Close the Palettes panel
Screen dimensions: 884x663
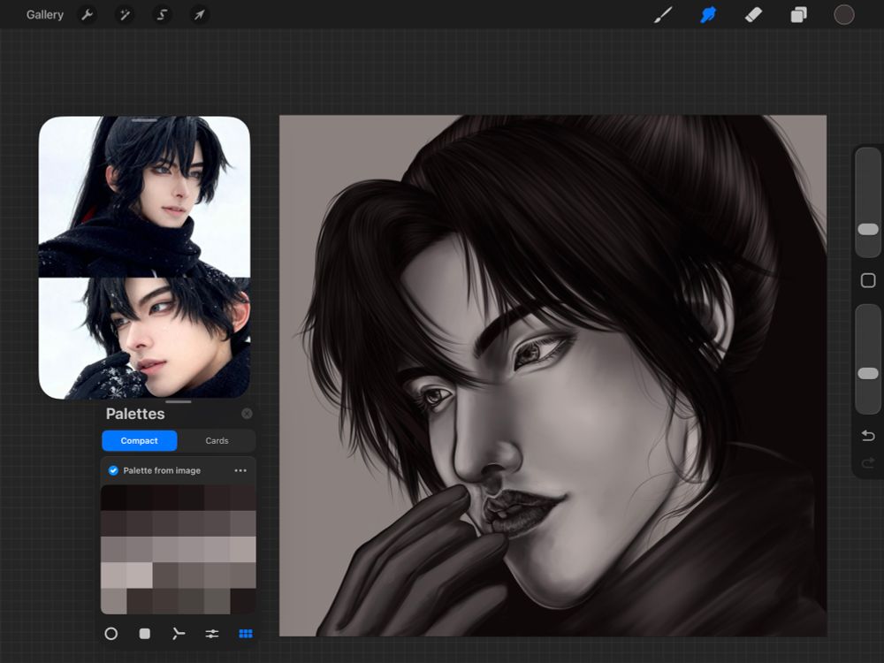pyautogui.click(x=247, y=414)
